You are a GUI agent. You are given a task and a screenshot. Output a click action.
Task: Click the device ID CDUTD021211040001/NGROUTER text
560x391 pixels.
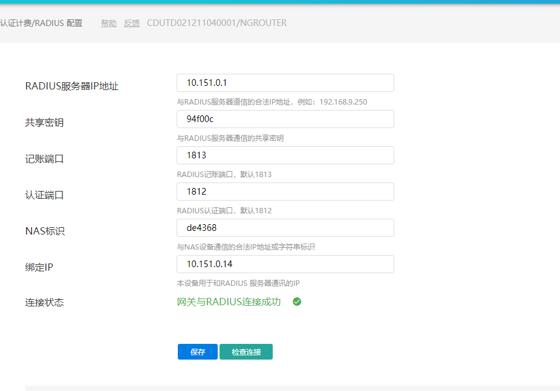coord(217,23)
